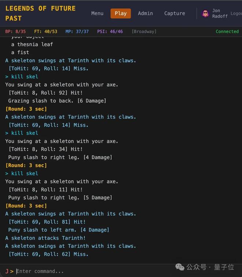This screenshot has height=277, width=242.
Task: Click 'A skeleton attacks Tarinth!' log line
Action: 45,238
